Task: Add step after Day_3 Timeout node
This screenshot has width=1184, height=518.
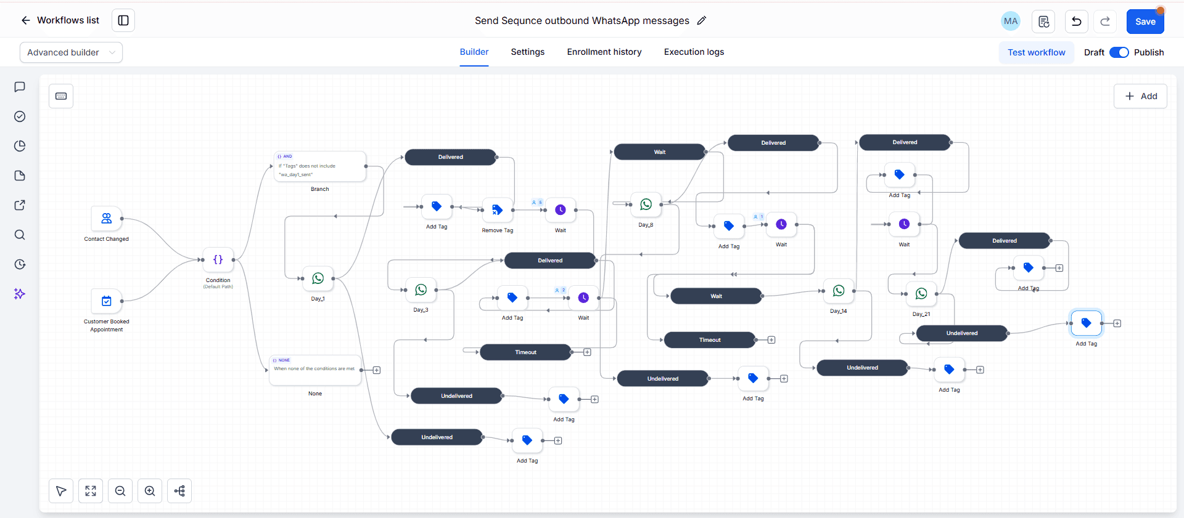Action: pos(587,352)
